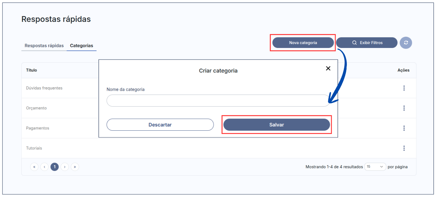Open actions menu for Dúvidas frequentes row
Image resolution: width=436 pixels, height=197 pixels.
pos(404,88)
